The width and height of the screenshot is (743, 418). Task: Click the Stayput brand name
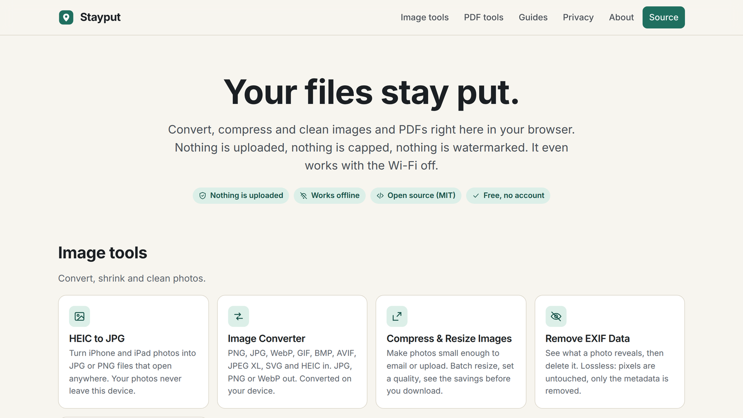[100, 17]
